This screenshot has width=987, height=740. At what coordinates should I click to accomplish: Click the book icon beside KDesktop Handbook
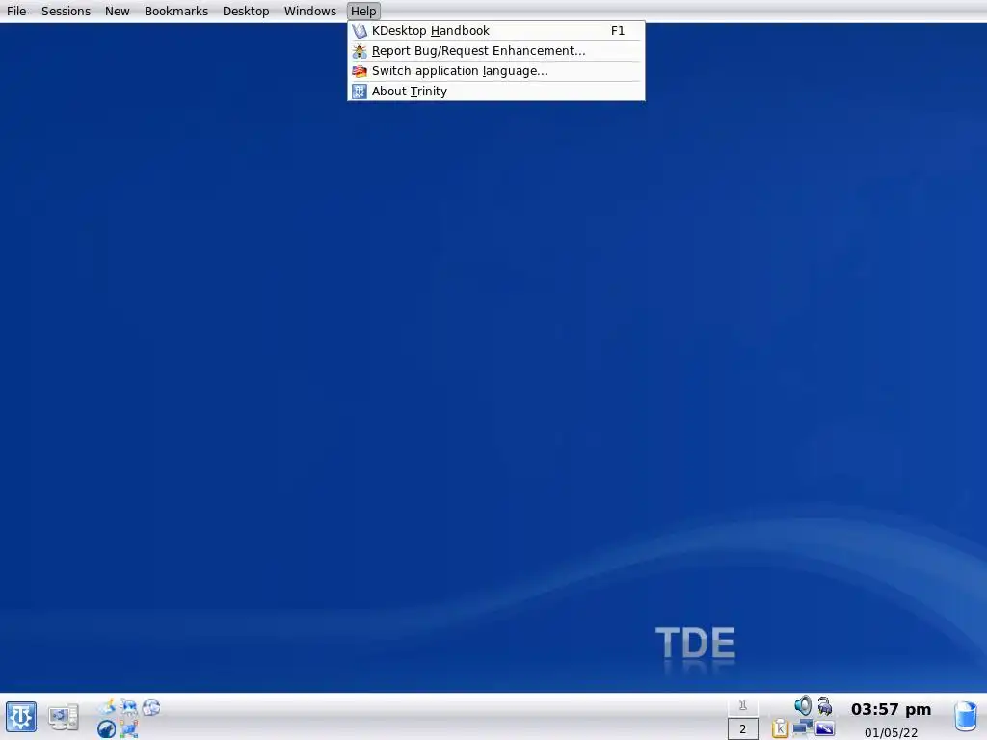coord(360,31)
